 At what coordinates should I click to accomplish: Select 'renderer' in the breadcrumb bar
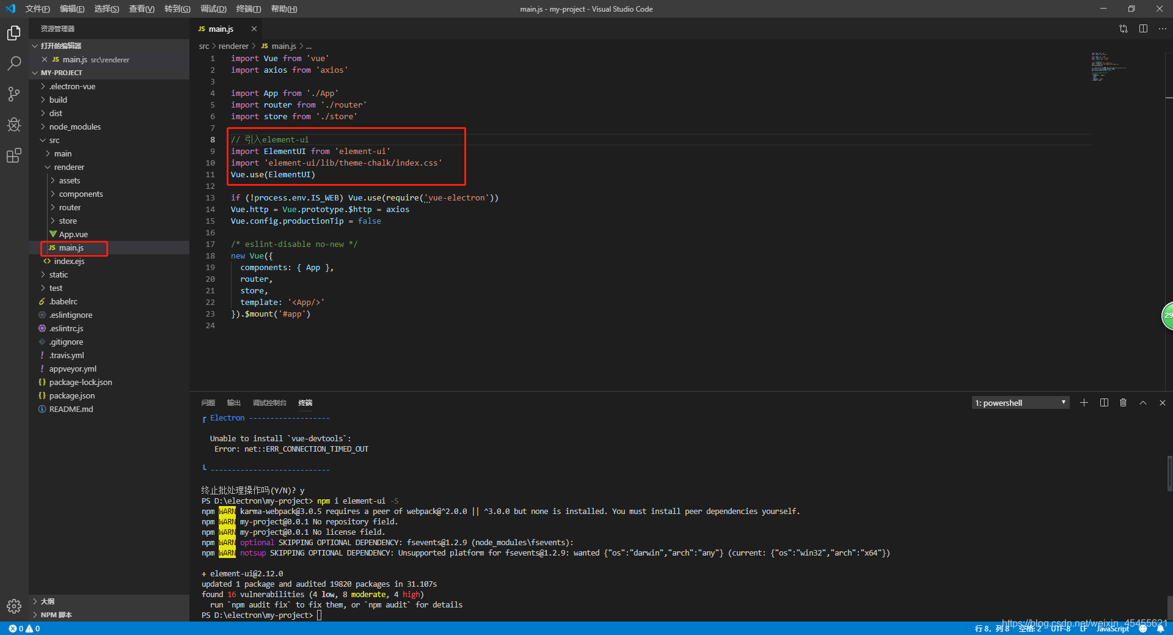[233, 46]
